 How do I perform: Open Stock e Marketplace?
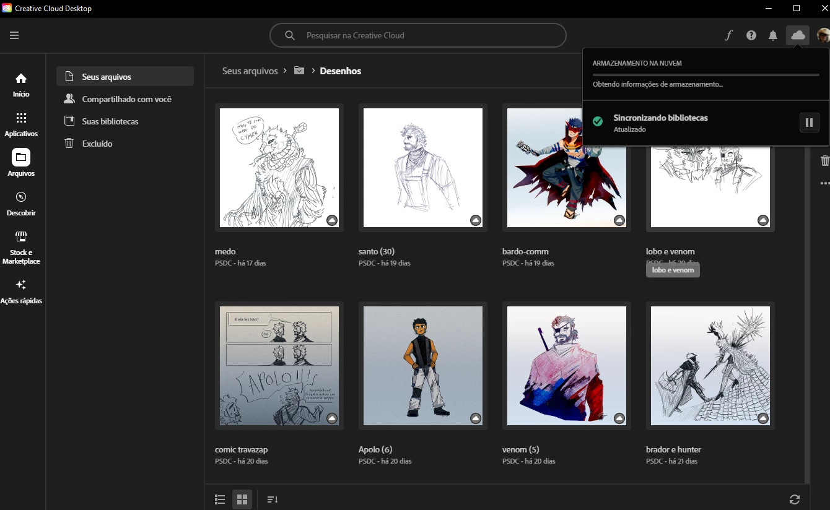tap(21, 247)
